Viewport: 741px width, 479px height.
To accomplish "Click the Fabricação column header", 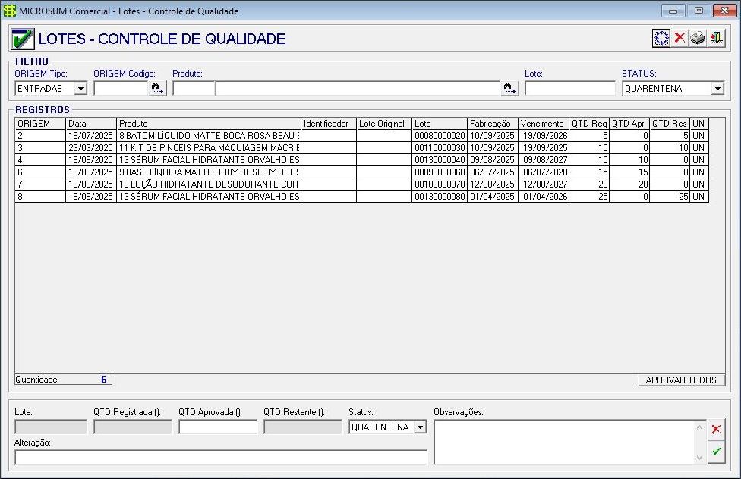I will [x=492, y=123].
